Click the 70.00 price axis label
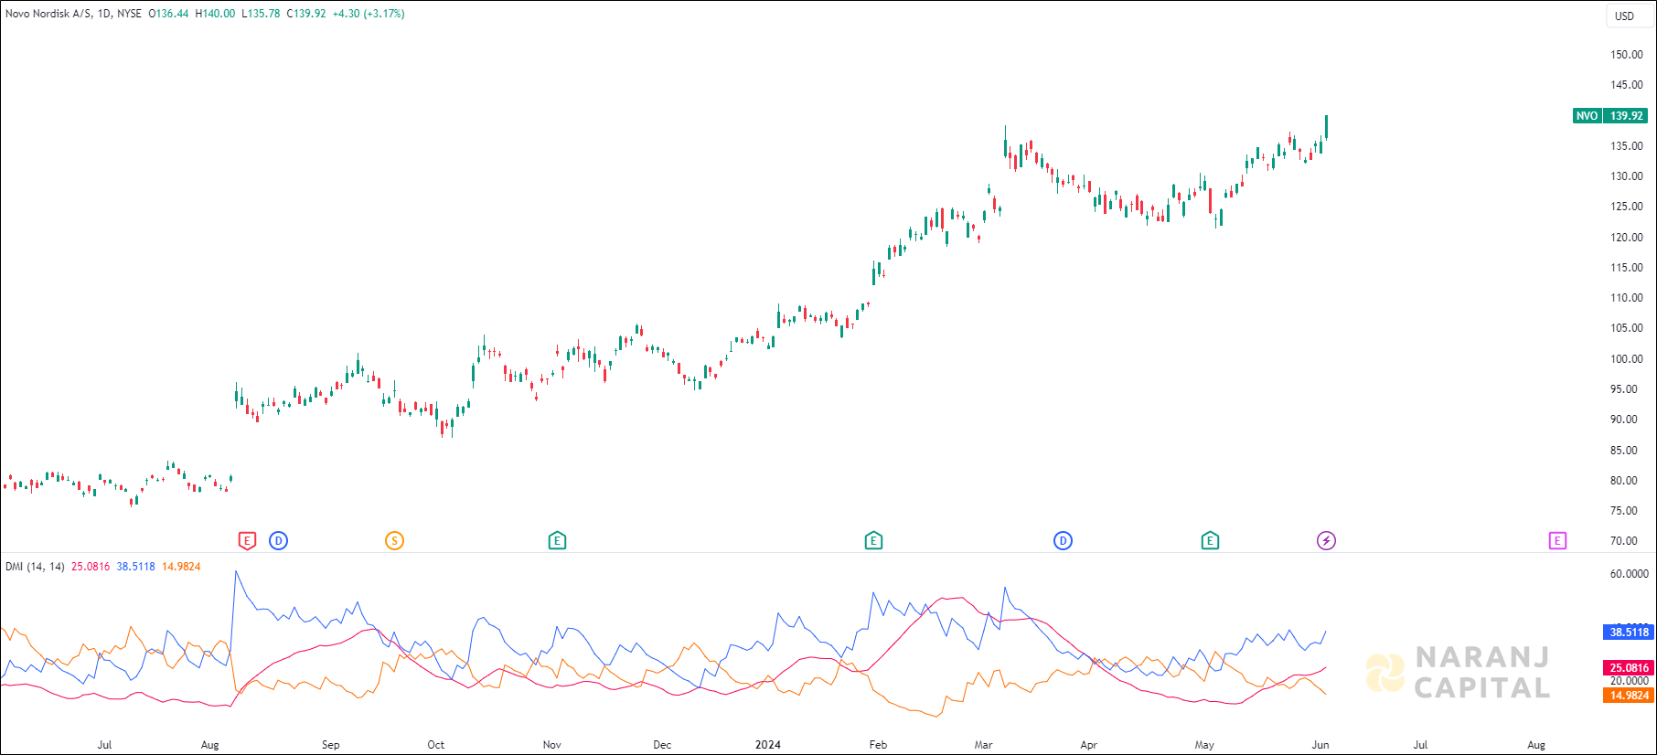Image resolution: width=1657 pixels, height=755 pixels. pyautogui.click(x=1624, y=541)
